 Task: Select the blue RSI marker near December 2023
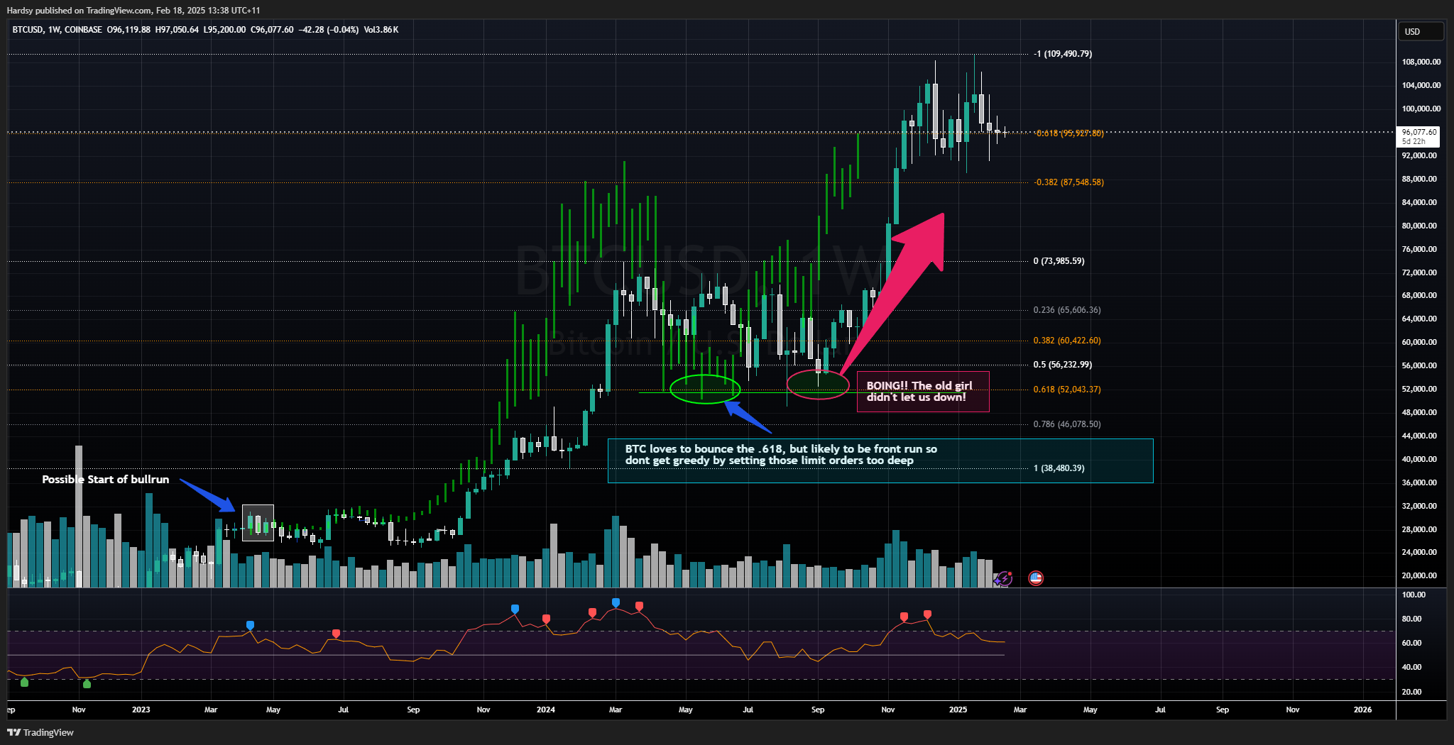click(515, 609)
